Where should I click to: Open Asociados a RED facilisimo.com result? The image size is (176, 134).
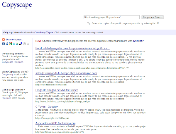(55, 123)
